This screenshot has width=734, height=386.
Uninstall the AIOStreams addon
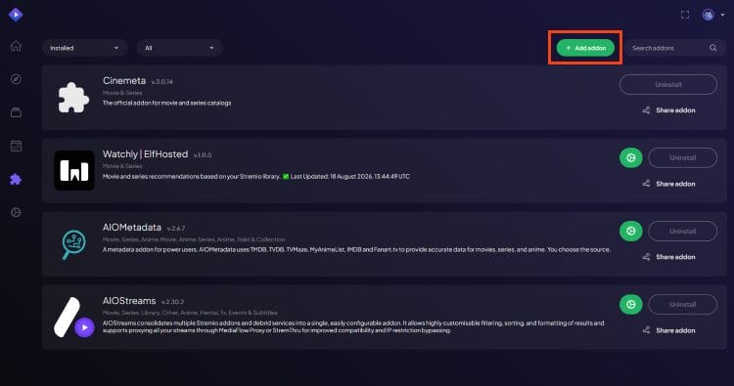682,304
